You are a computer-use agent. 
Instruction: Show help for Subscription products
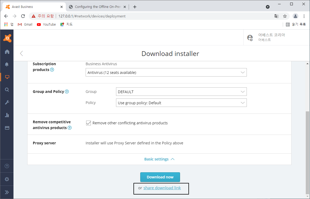52,70
